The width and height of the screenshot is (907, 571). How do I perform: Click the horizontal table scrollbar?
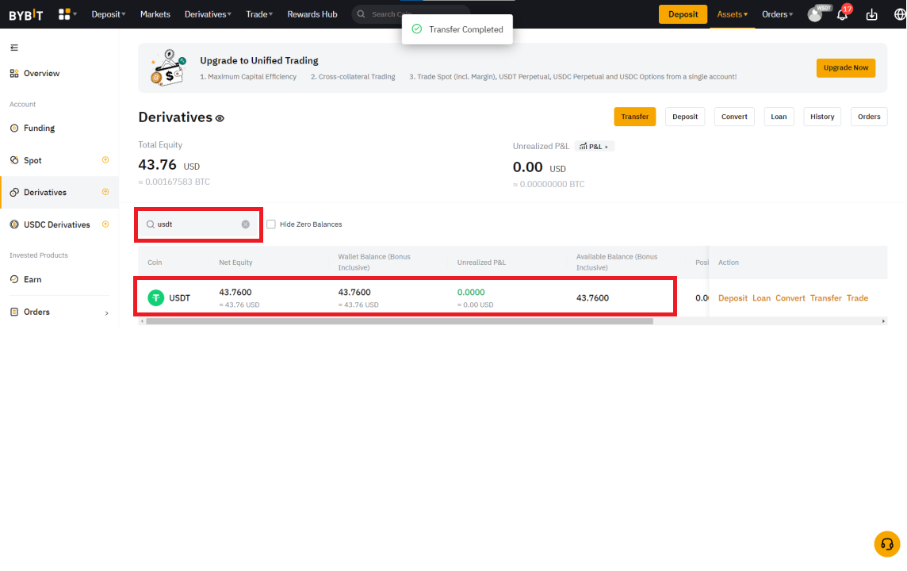coord(400,321)
